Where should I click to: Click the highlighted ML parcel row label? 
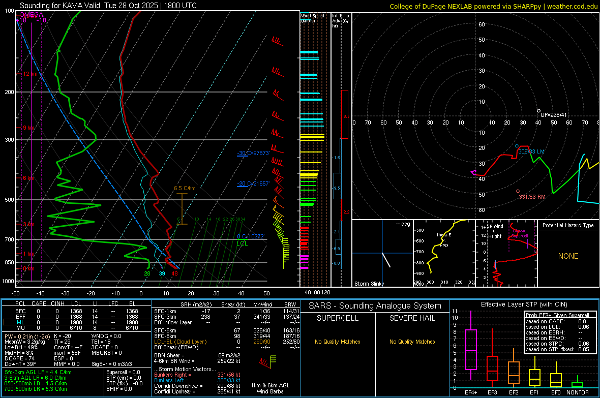[x=20, y=322]
